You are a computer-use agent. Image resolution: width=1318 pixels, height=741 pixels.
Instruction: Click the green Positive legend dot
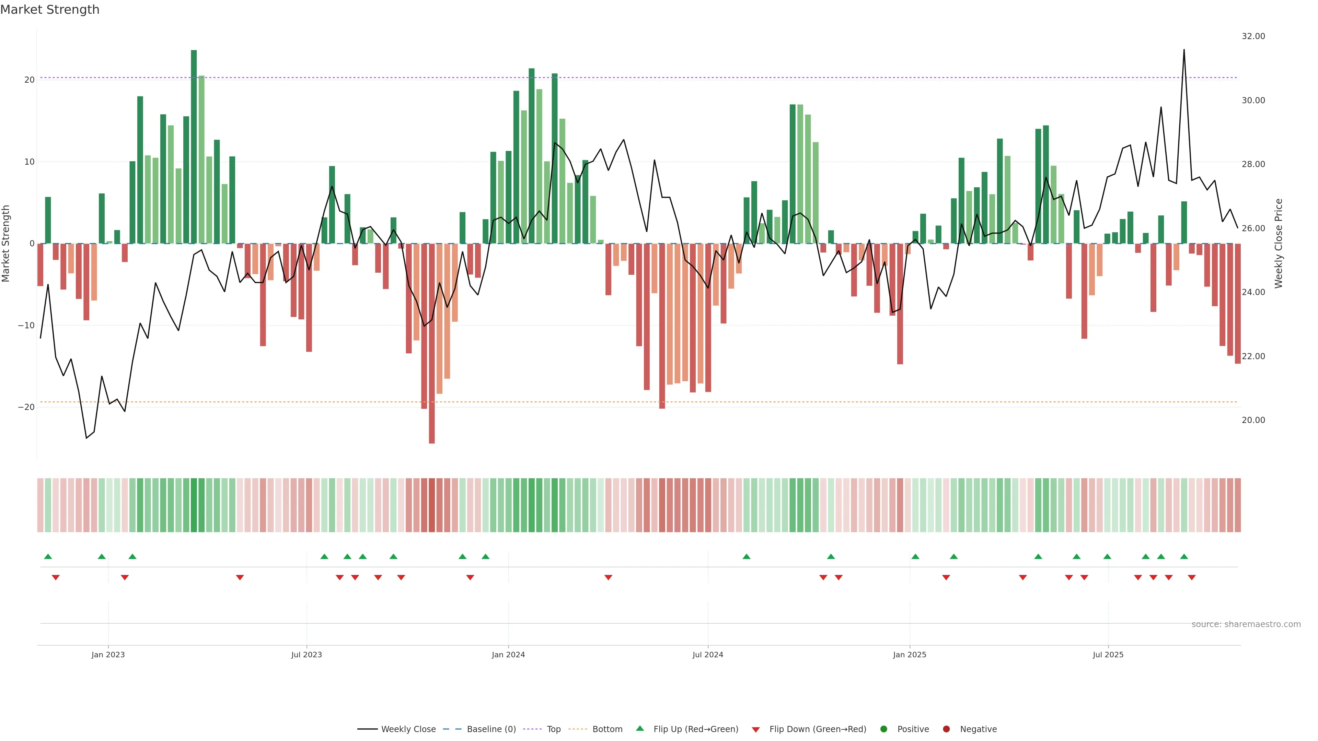coord(883,729)
